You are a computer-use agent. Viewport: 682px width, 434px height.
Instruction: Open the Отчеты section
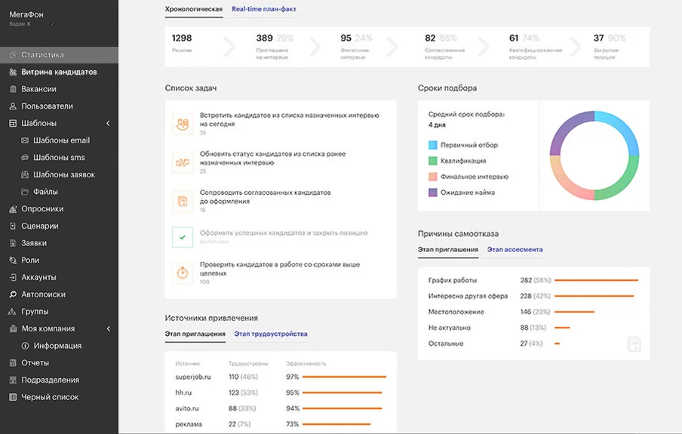59,362
